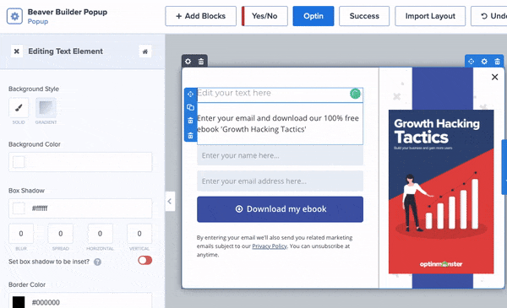
Task: Edit the Box Shadow #ffffff value
Action: click(x=80, y=208)
